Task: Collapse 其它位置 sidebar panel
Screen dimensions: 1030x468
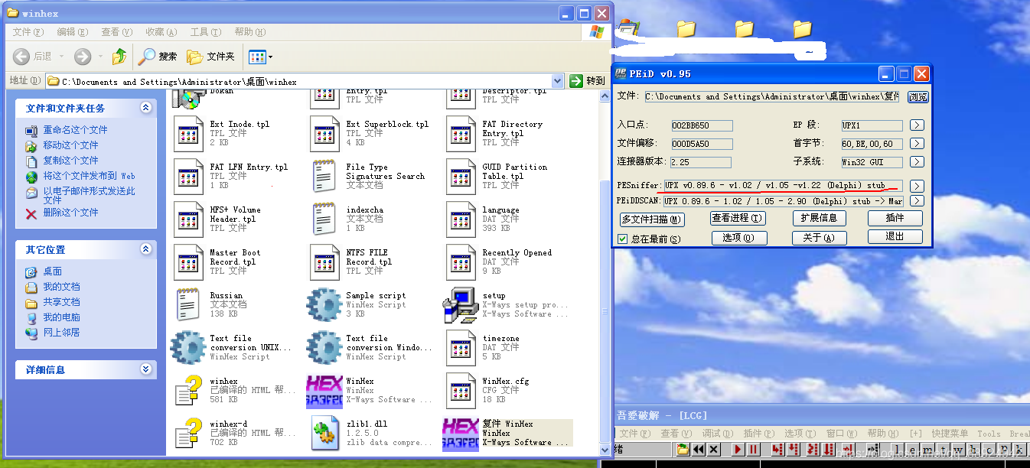Action: point(145,249)
